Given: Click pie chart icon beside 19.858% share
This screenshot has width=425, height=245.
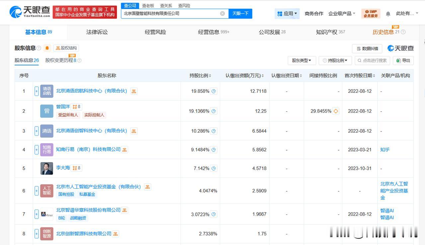Looking at the screenshot, I should click(x=214, y=91).
